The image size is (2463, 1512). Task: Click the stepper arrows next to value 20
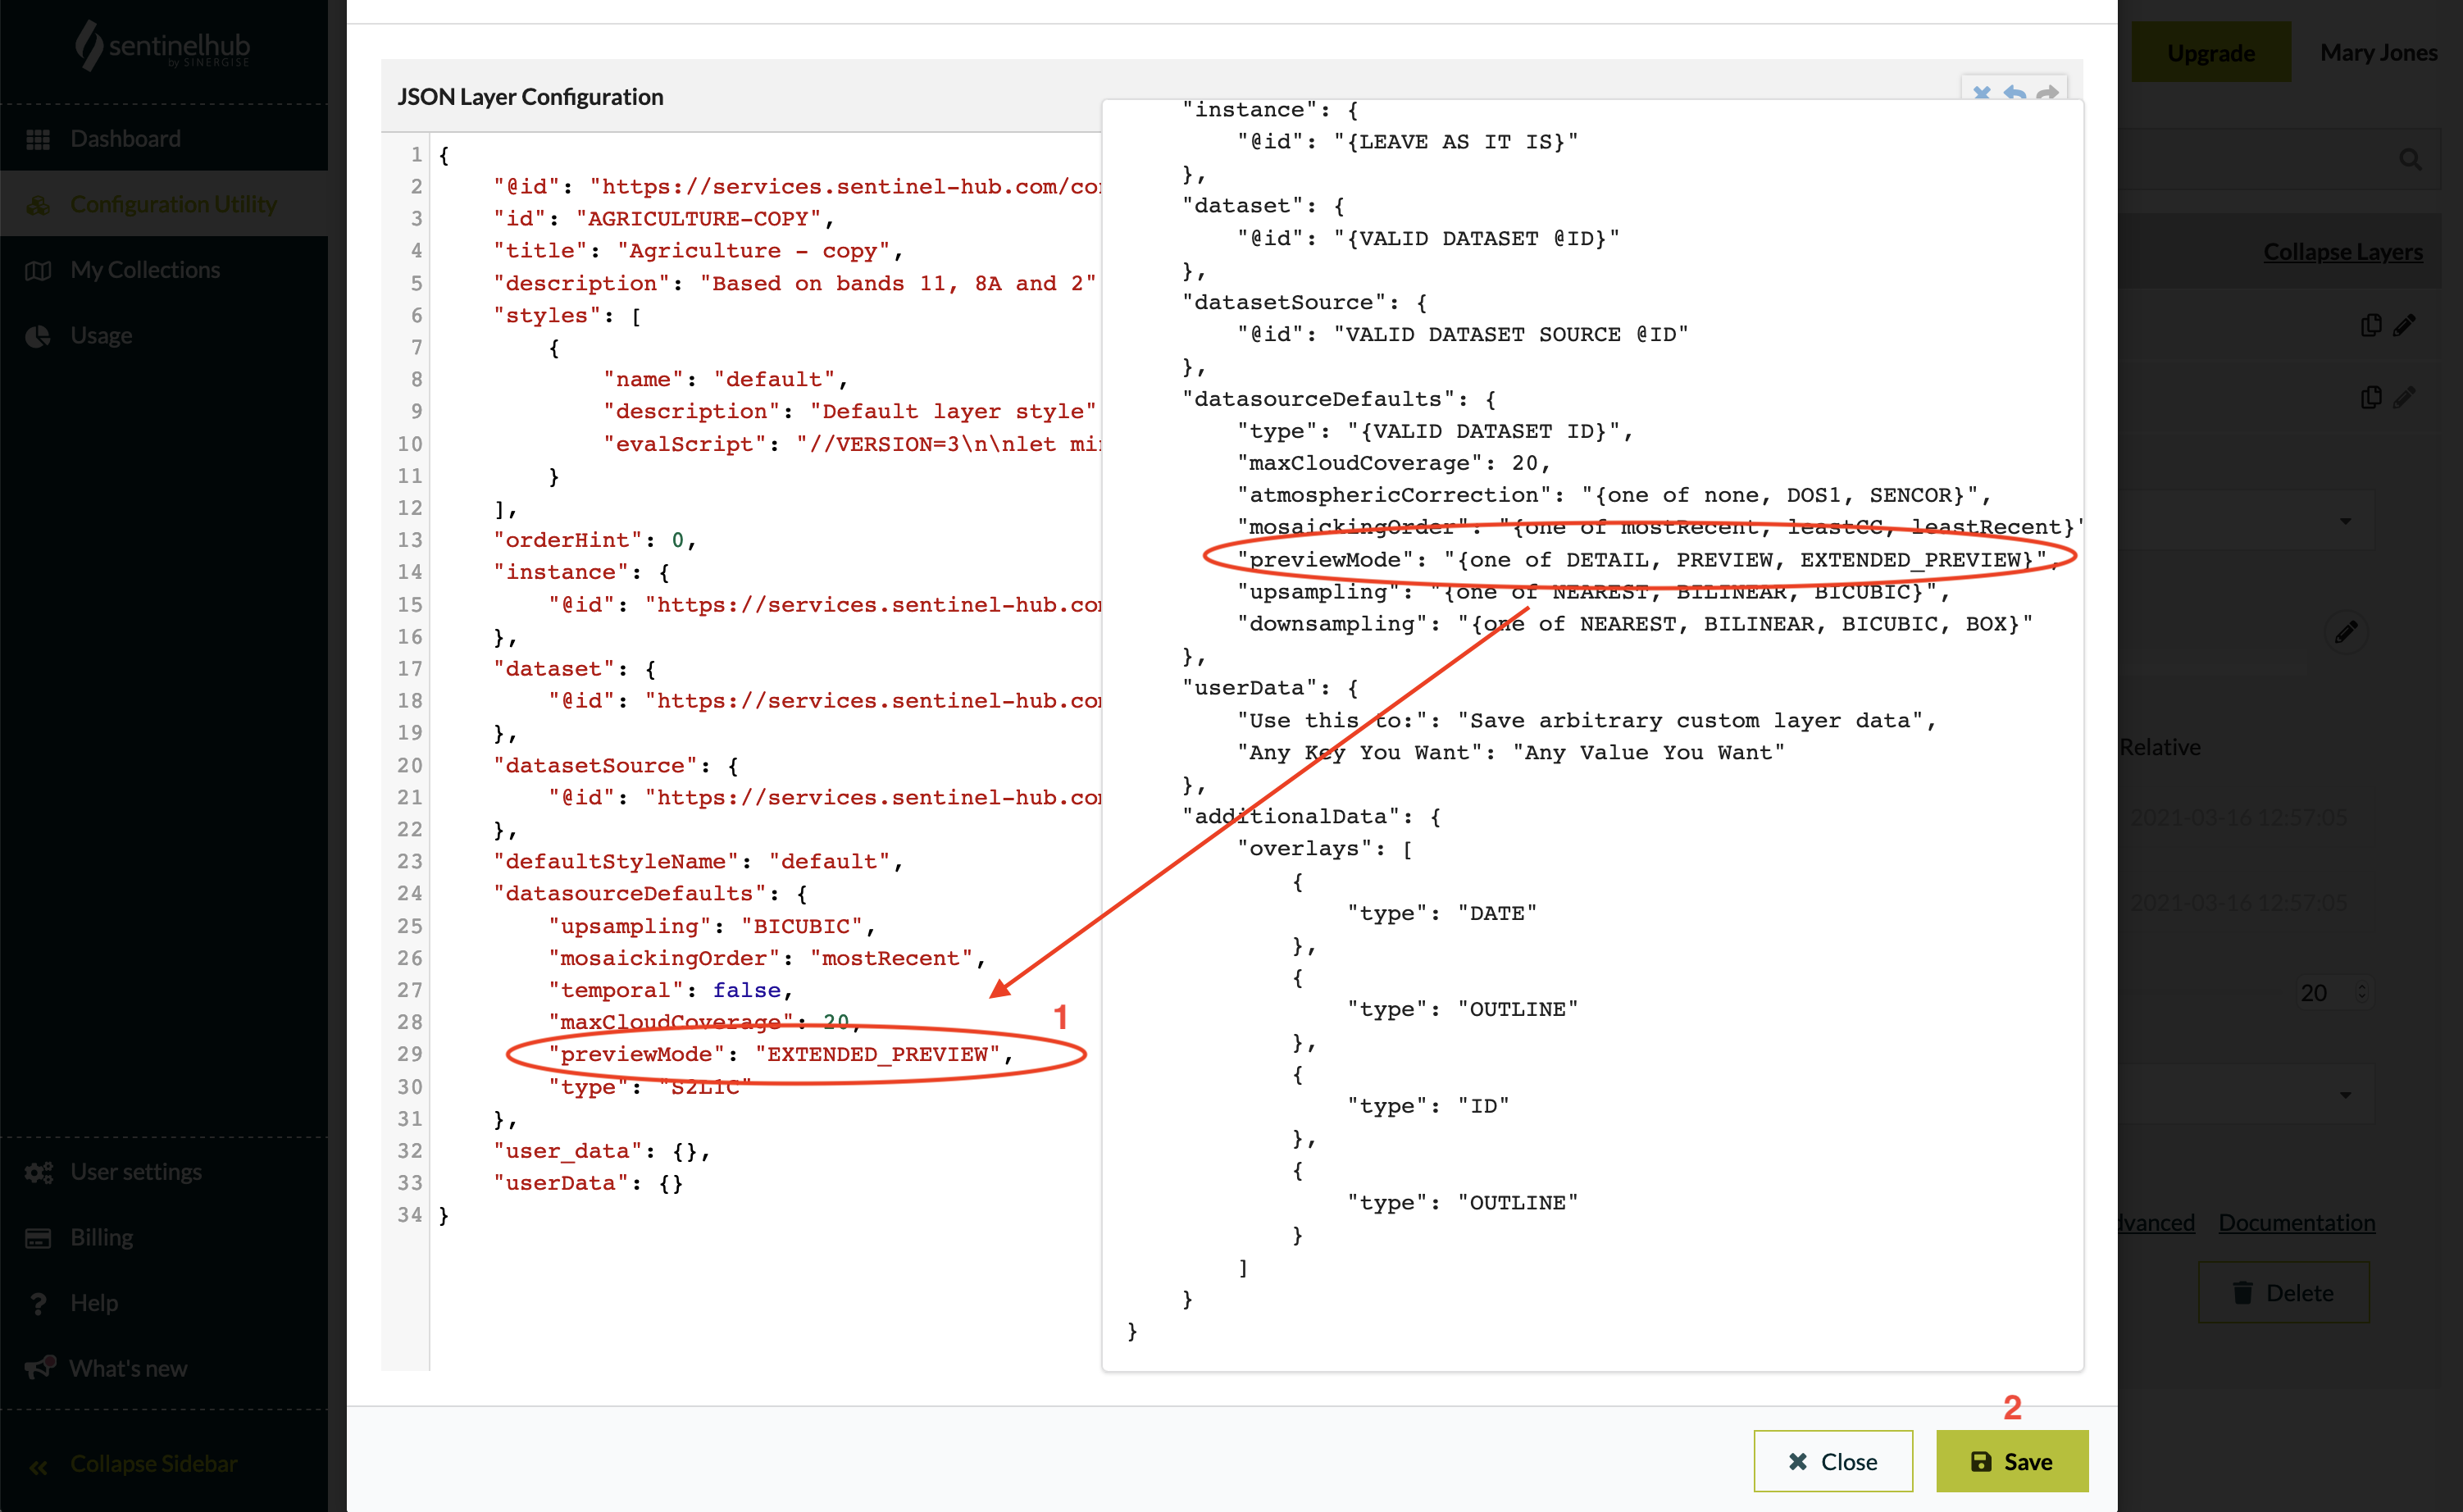coord(2362,992)
